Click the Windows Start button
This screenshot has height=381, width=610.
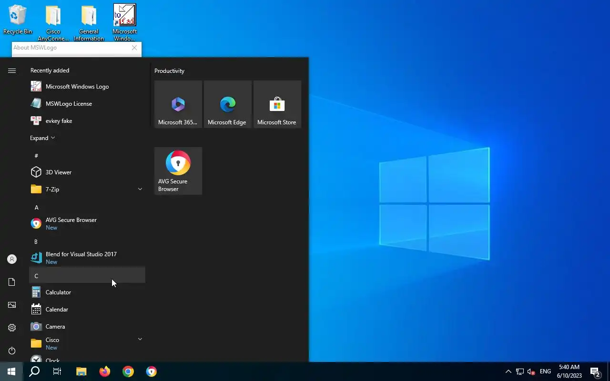point(11,371)
